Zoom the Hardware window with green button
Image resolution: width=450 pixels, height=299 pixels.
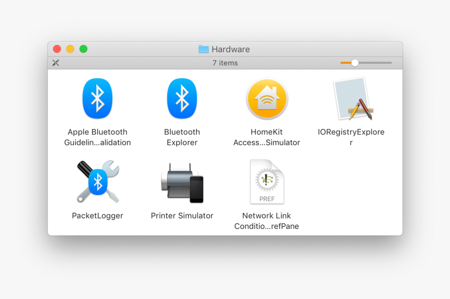pyautogui.click(x=84, y=49)
